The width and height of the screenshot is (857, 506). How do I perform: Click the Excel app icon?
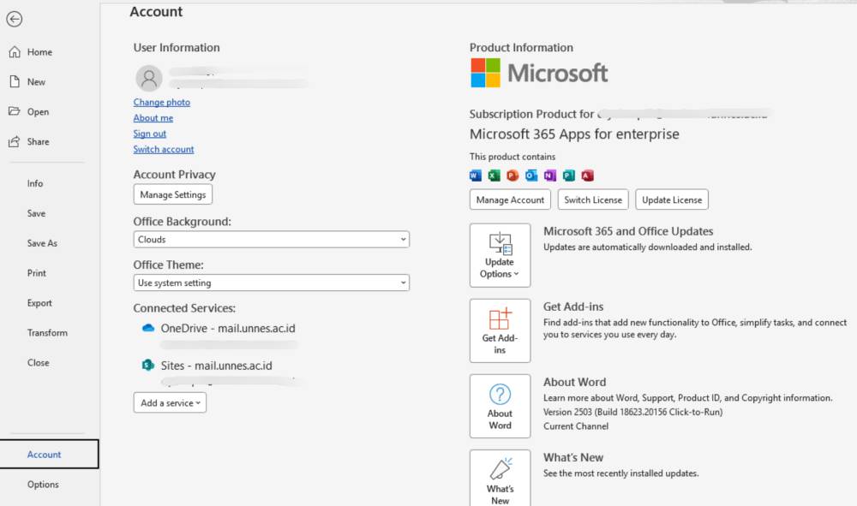[494, 176]
